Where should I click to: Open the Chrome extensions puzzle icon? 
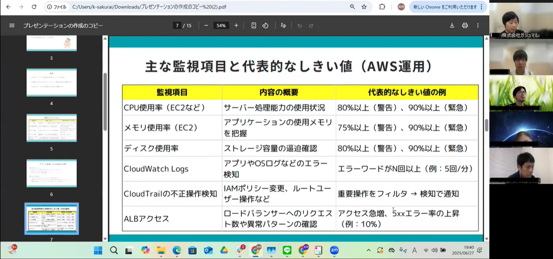pos(382,7)
